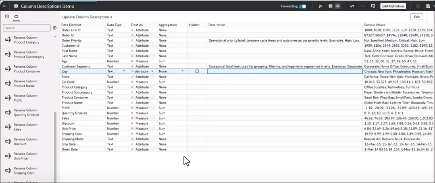Click the Zip Code row Measure icon
The height and width of the screenshot is (183, 435).
[x=132, y=82]
